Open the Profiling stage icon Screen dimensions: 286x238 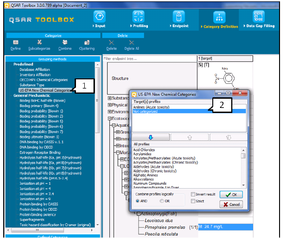click(139, 17)
